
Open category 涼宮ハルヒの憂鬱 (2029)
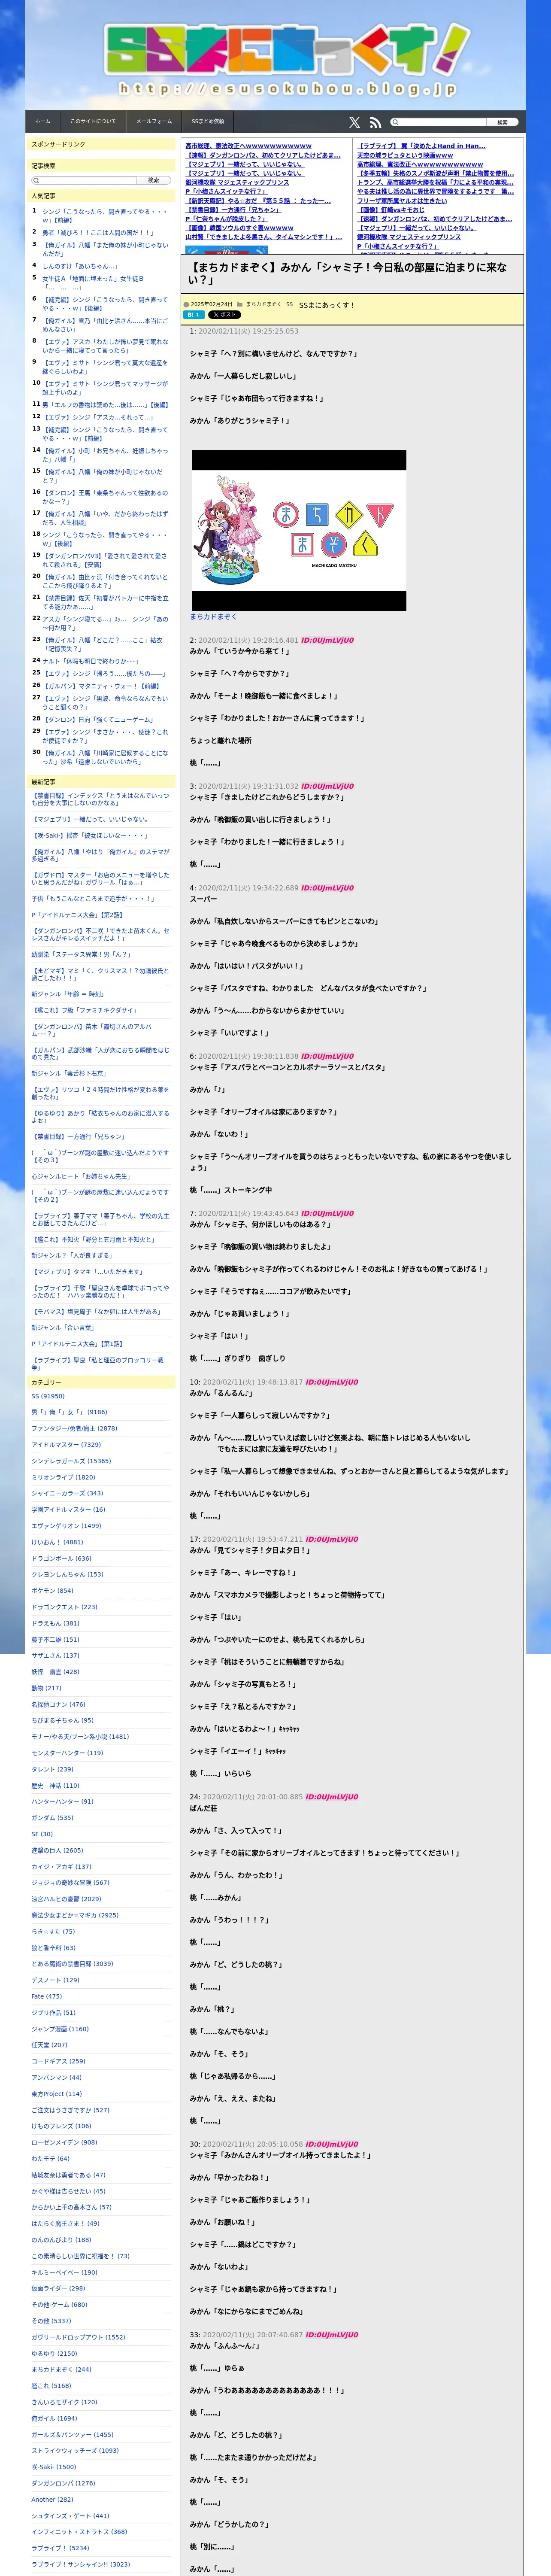(x=66, y=1899)
